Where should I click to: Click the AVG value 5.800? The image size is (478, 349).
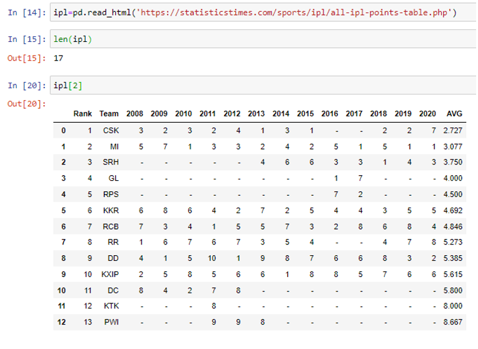[453, 290]
